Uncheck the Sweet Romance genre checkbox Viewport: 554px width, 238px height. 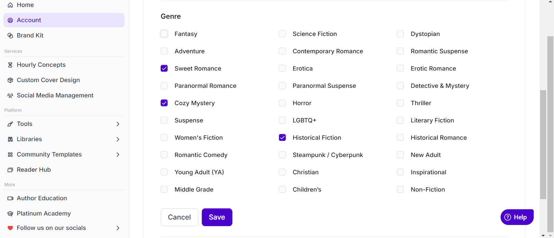coord(164,68)
